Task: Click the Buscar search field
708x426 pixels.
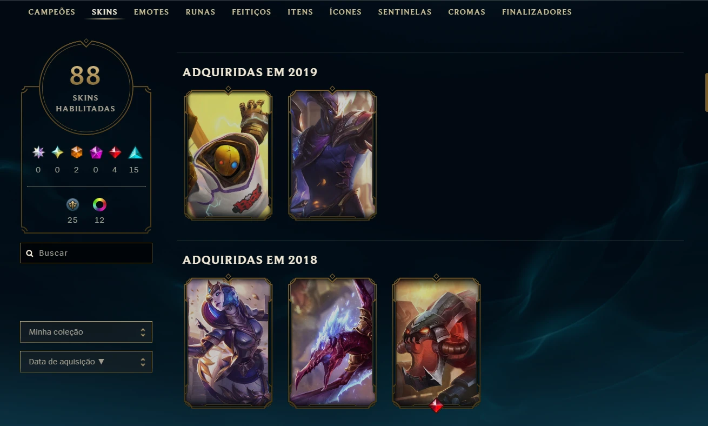Action: coord(86,253)
